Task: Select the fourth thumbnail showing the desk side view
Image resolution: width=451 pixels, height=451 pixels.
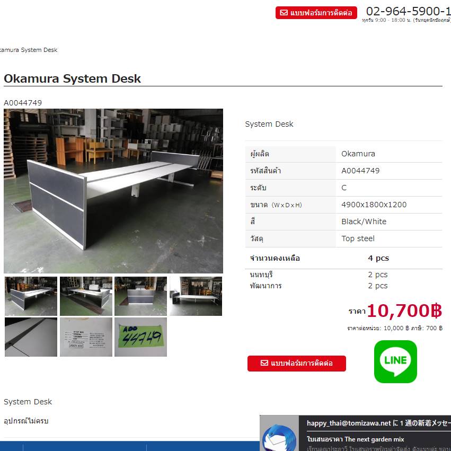Action: (196, 296)
